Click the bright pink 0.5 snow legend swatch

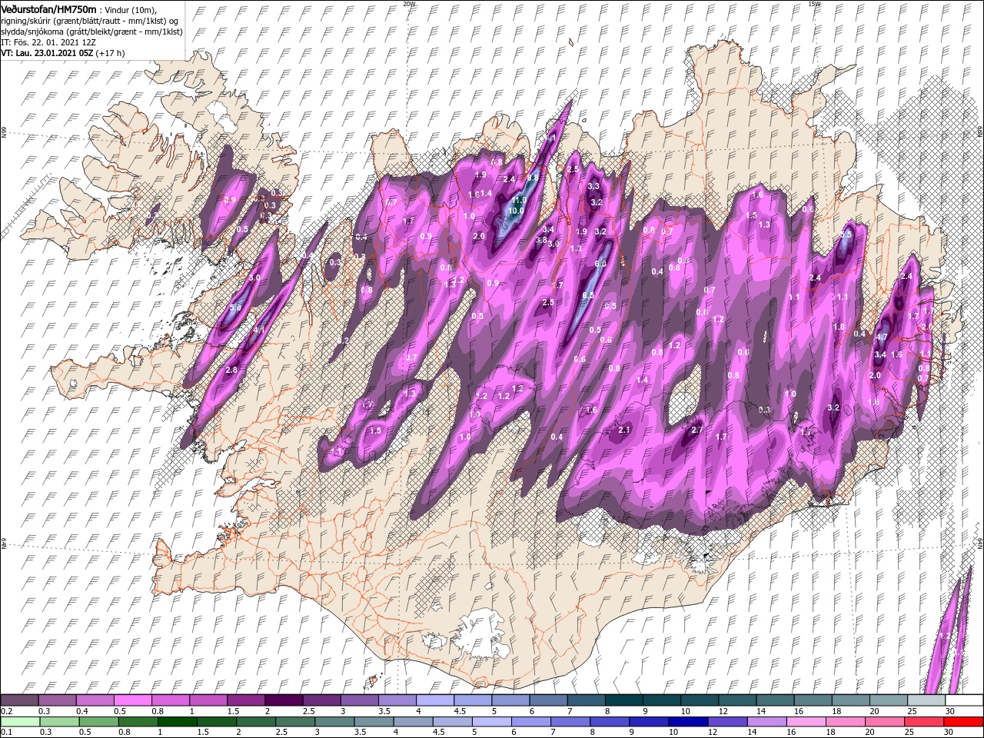(x=132, y=700)
